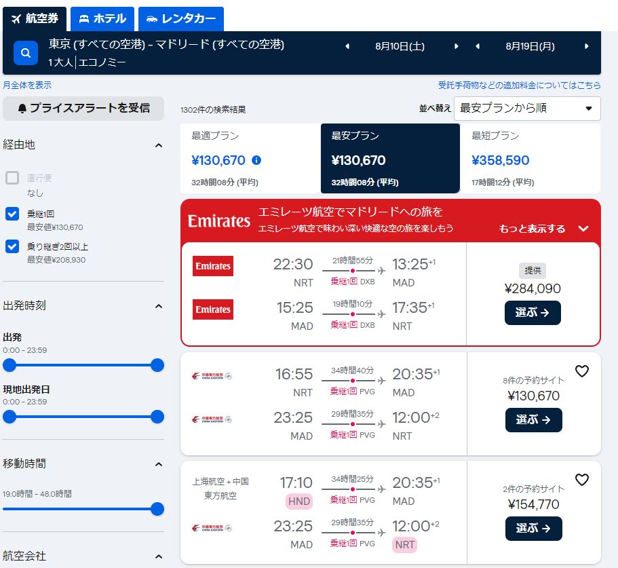Collapse the 出発時刻 filter section
Image resolution: width=618 pixels, height=568 pixels.
tap(159, 306)
